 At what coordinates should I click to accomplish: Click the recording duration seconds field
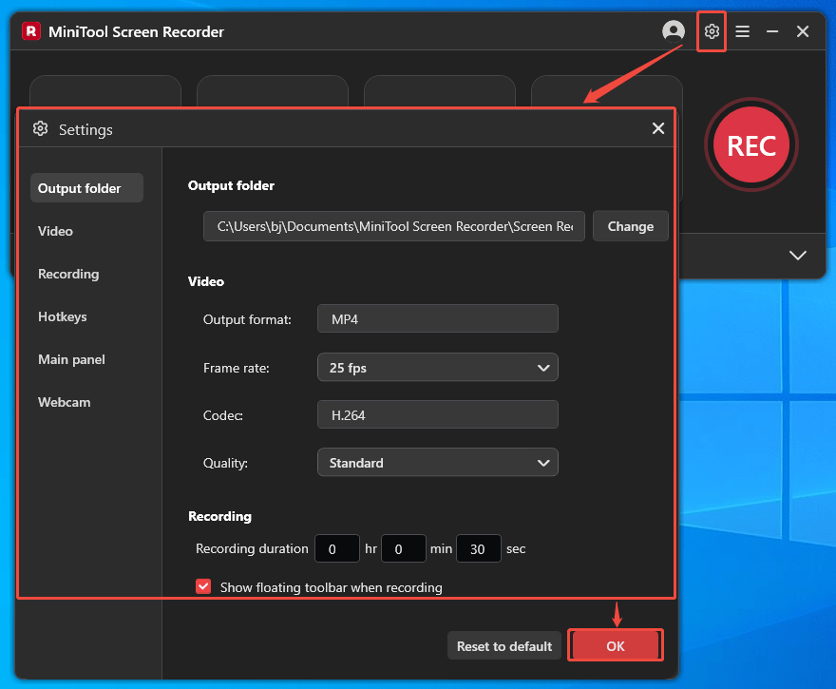pyautogui.click(x=479, y=548)
